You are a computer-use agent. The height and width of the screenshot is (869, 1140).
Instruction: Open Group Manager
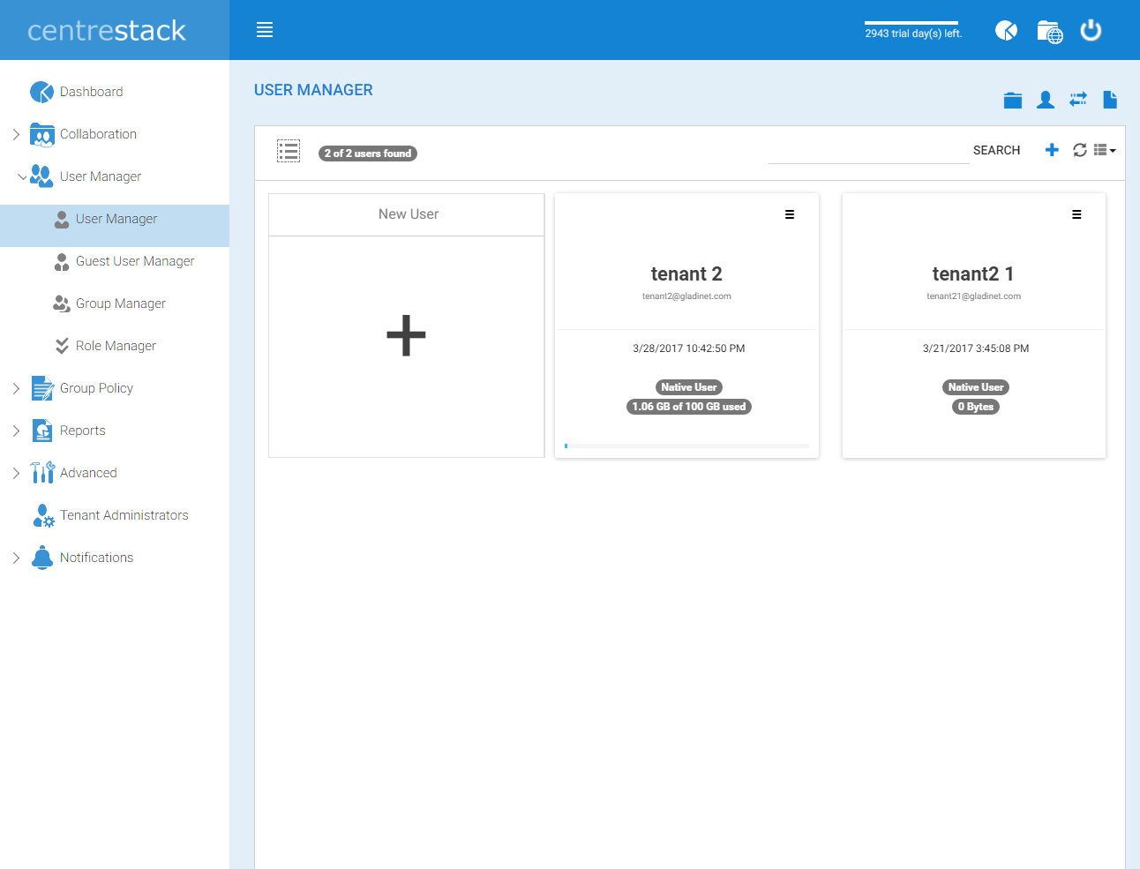click(x=121, y=303)
